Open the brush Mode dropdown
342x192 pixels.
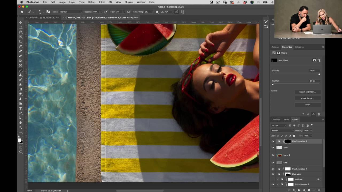coord(71,12)
